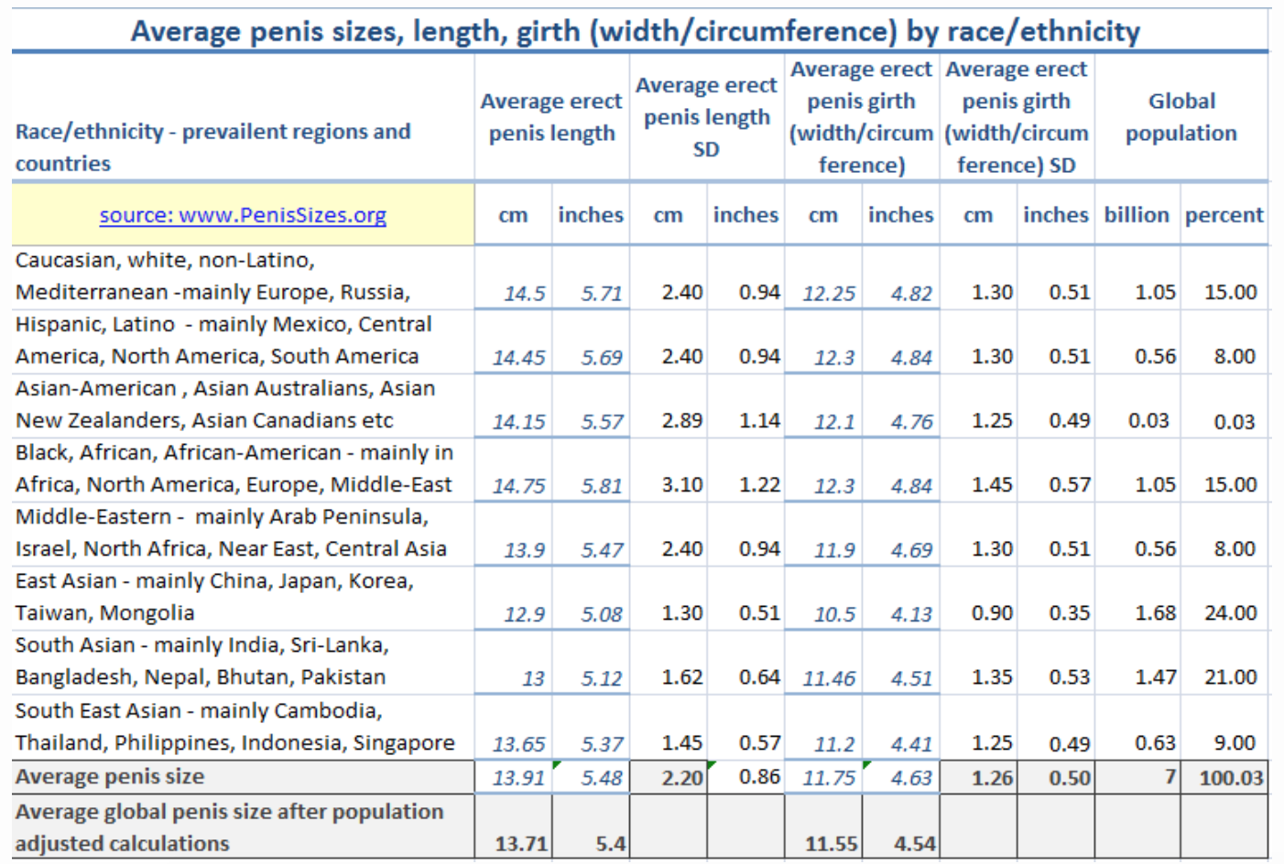Click the 11.55 population-adjusted girth cell

832,844
